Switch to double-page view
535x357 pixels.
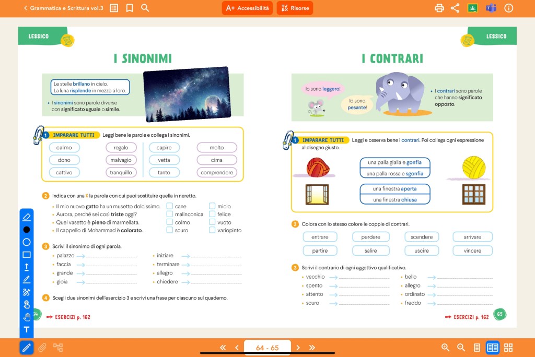point(492,348)
